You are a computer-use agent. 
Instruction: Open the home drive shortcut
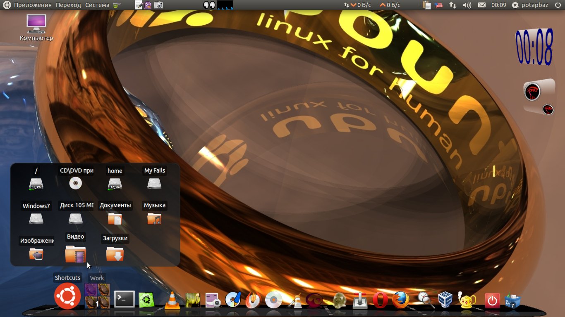tap(115, 184)
